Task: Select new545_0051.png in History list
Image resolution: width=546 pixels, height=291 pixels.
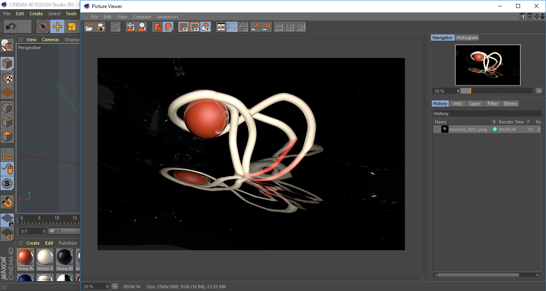Action: click(x=487, y=130)
